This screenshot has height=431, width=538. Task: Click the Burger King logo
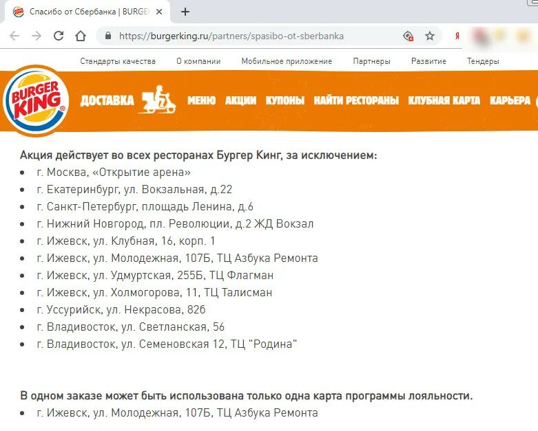(36, 100)
